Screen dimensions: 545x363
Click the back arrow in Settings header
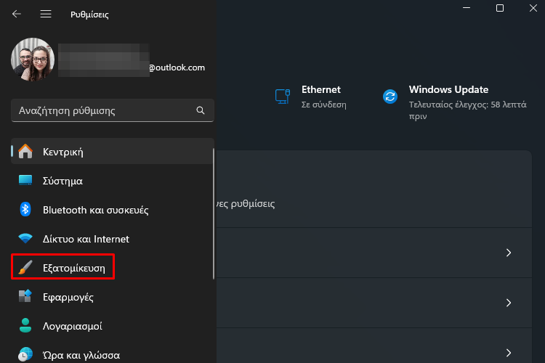16,14
